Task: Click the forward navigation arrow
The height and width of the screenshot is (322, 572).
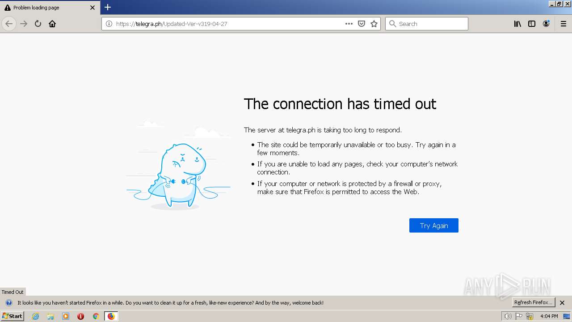Action: [24, 24]
